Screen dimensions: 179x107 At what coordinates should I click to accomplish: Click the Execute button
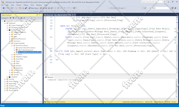tap(35, 11)
